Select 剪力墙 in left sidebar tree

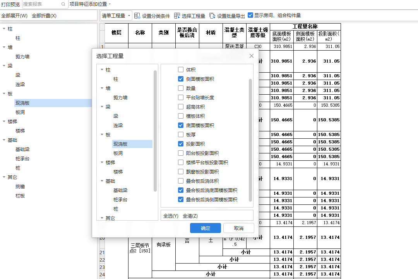coord(22,57)
